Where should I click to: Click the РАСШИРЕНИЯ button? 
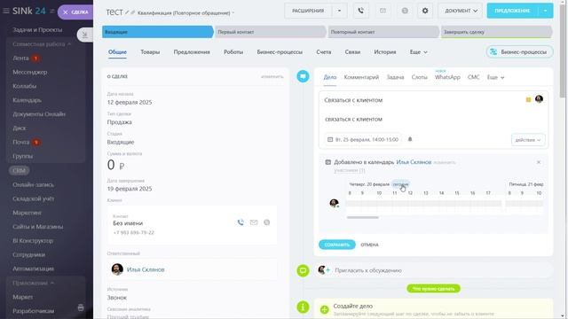tap(308, 11)
